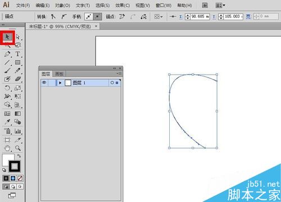
Task: Open Adobe Bridge from the menu bar
Action: 205,6
